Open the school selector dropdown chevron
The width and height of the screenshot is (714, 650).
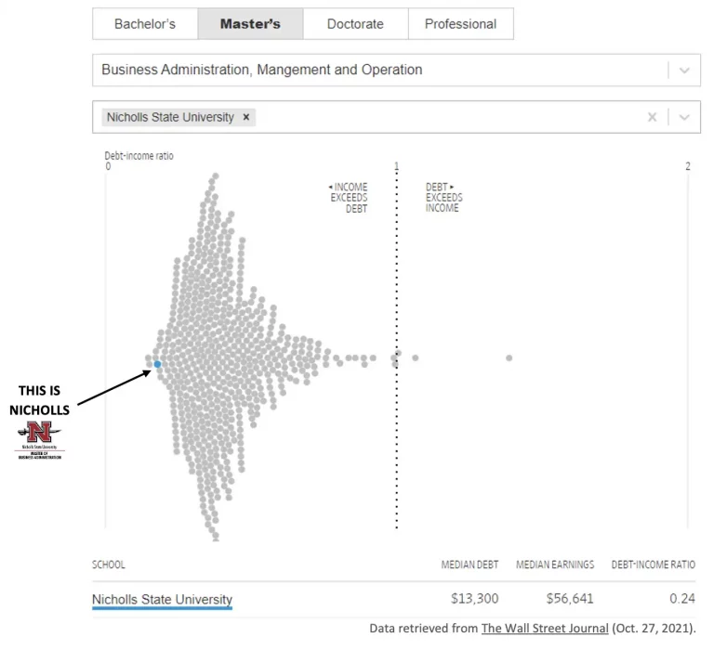(x=684, y=117)
